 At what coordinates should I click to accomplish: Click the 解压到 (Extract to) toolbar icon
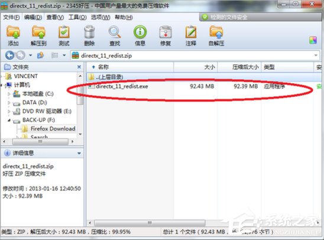38,35
